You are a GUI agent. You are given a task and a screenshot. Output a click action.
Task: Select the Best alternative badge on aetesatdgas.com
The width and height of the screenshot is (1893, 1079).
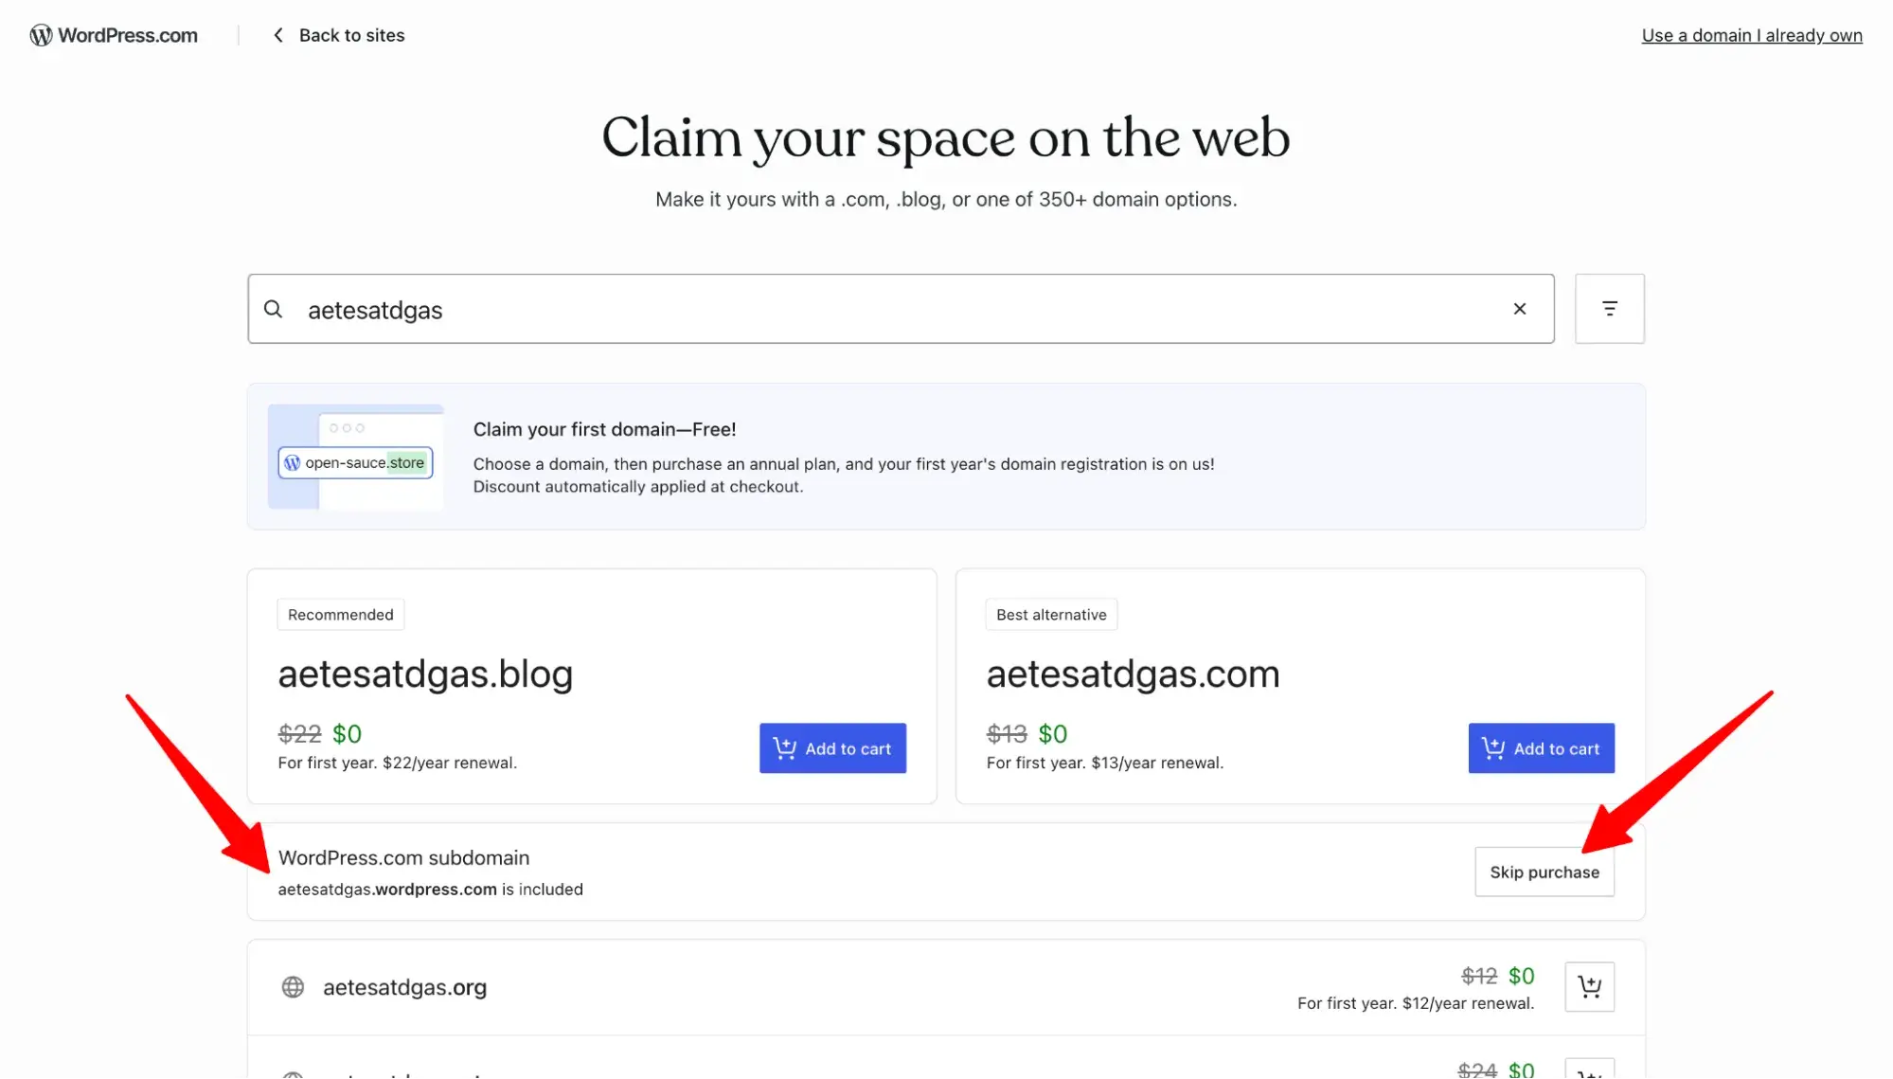[x=1051, y=614]
